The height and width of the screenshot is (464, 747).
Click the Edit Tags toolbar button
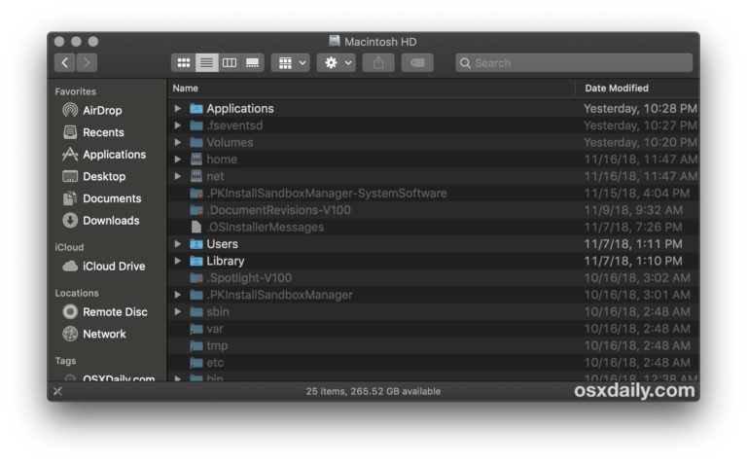tap(417, 63)
